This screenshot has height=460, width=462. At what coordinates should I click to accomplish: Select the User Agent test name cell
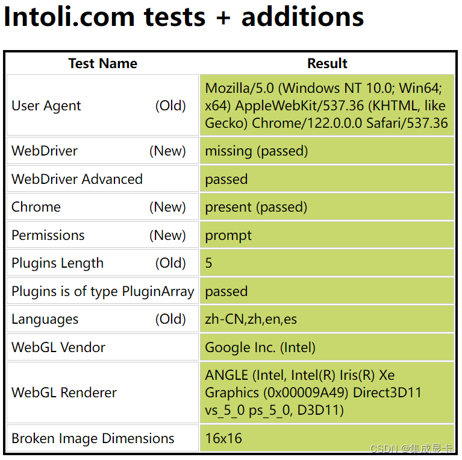pos(103,106)
